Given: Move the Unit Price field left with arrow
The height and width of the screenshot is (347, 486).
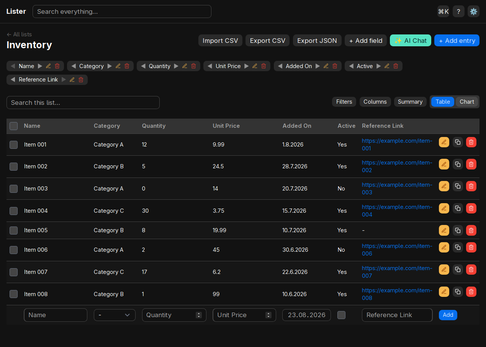Looking at the screenshot, I should point(210,66).
